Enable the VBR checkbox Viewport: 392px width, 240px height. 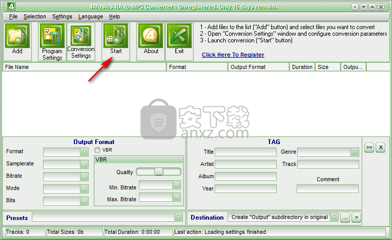tap(97, 150)
